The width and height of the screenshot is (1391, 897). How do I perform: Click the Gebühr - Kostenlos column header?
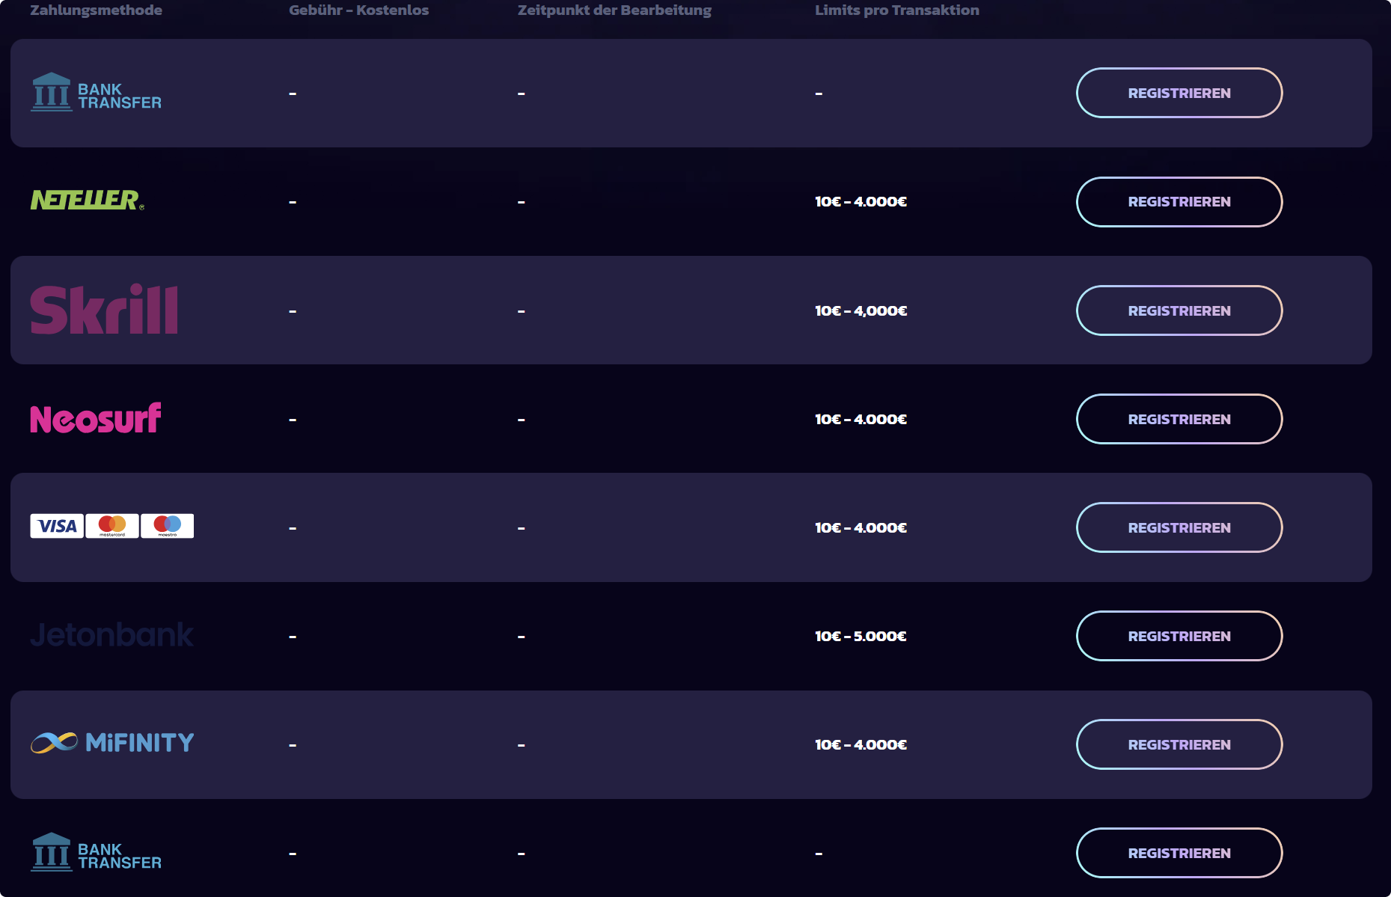point(359,10)
